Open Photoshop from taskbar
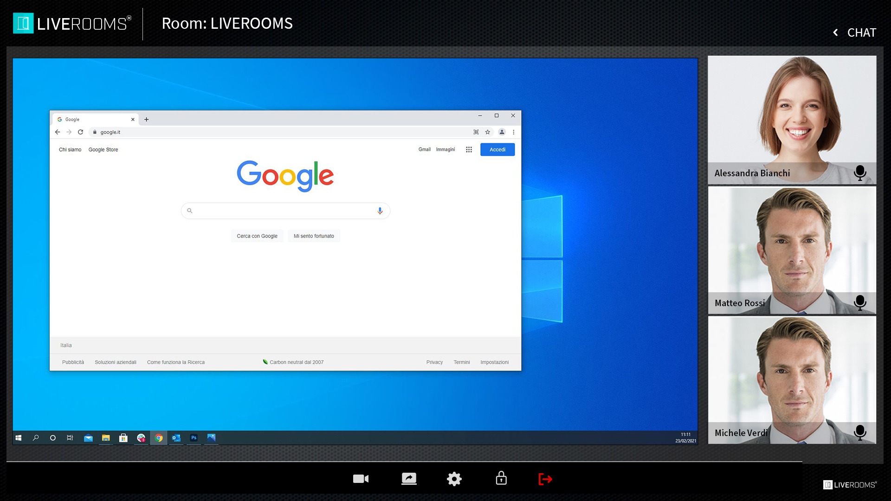 point(194,438)
